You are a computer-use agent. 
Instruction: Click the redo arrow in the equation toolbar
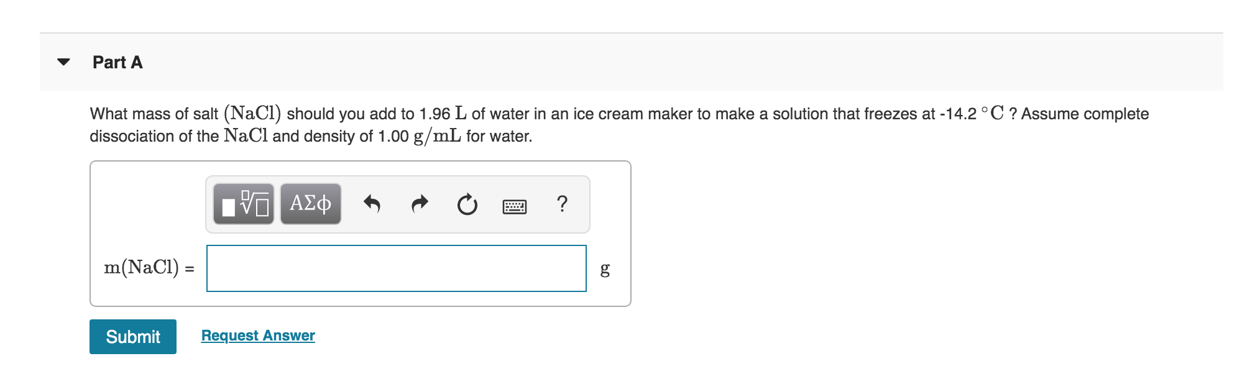[420, 203]
